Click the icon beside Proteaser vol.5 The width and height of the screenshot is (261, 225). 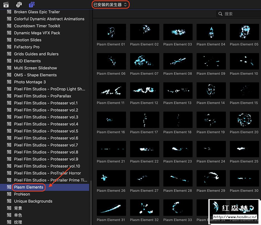(9, 131)
